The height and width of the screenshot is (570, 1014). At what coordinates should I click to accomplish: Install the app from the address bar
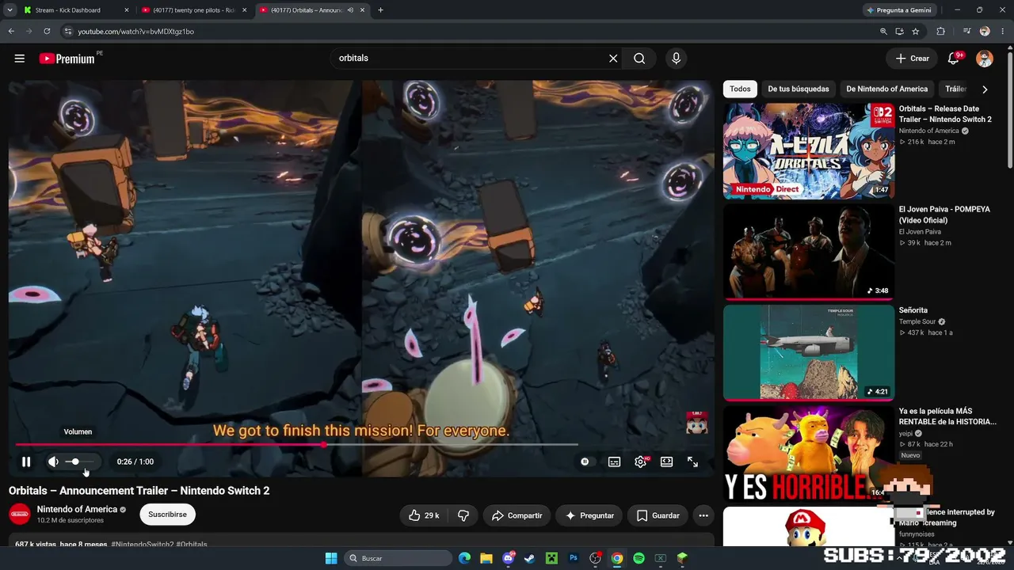[899, 32]
